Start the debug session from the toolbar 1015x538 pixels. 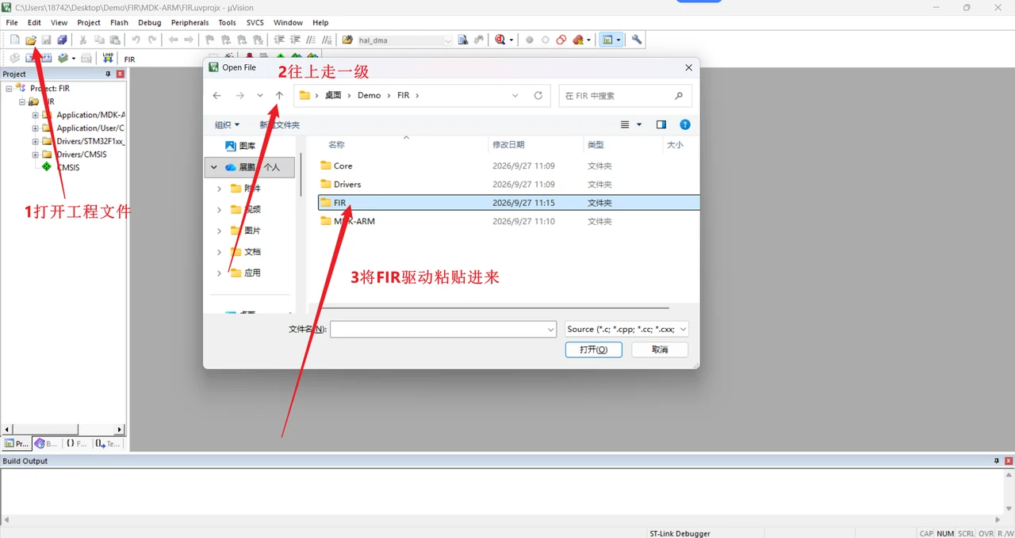click(500, 40)
